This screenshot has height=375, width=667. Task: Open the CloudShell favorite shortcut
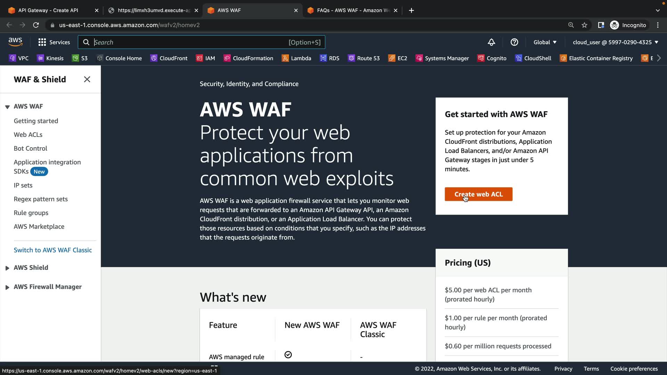(533, 58)
